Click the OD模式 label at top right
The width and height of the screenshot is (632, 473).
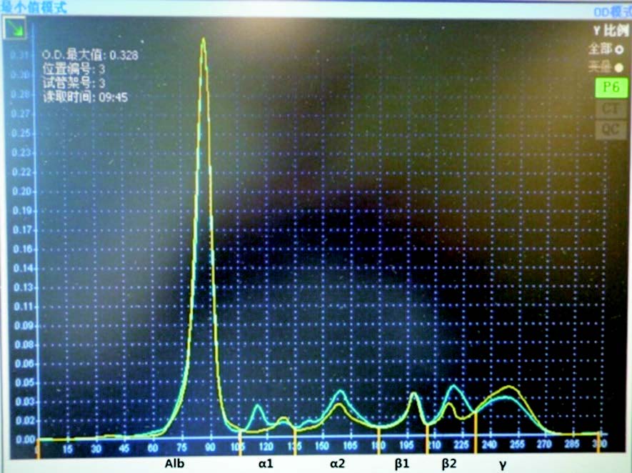point(612,12)
